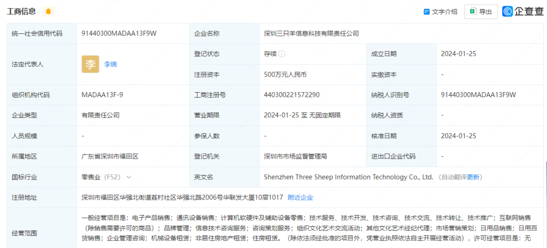Select registration status 存续
The width and height of the screenshot is (547, 248).
coord(270,54)
